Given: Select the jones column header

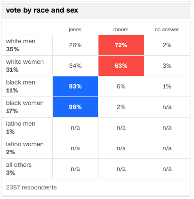Looking at the screenshot, I should [75, 30].
